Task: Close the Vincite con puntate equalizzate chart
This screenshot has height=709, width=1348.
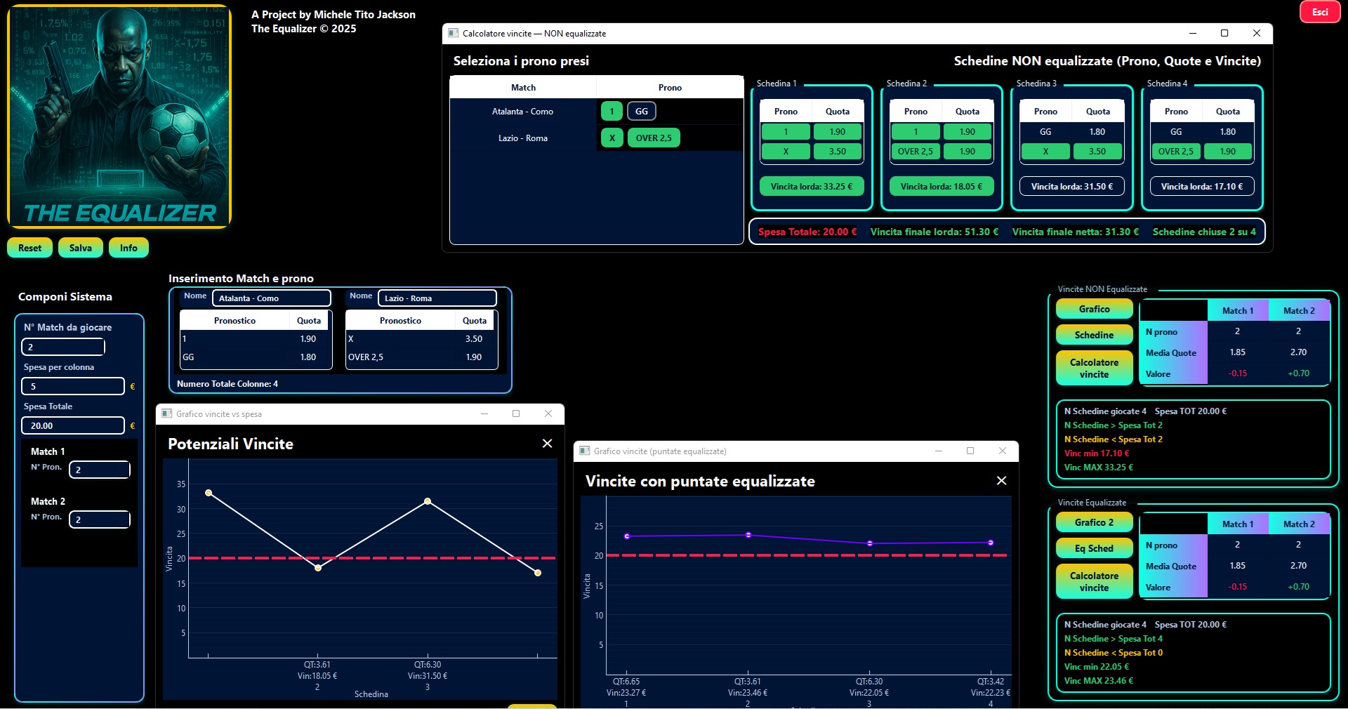Action: 1001,481
